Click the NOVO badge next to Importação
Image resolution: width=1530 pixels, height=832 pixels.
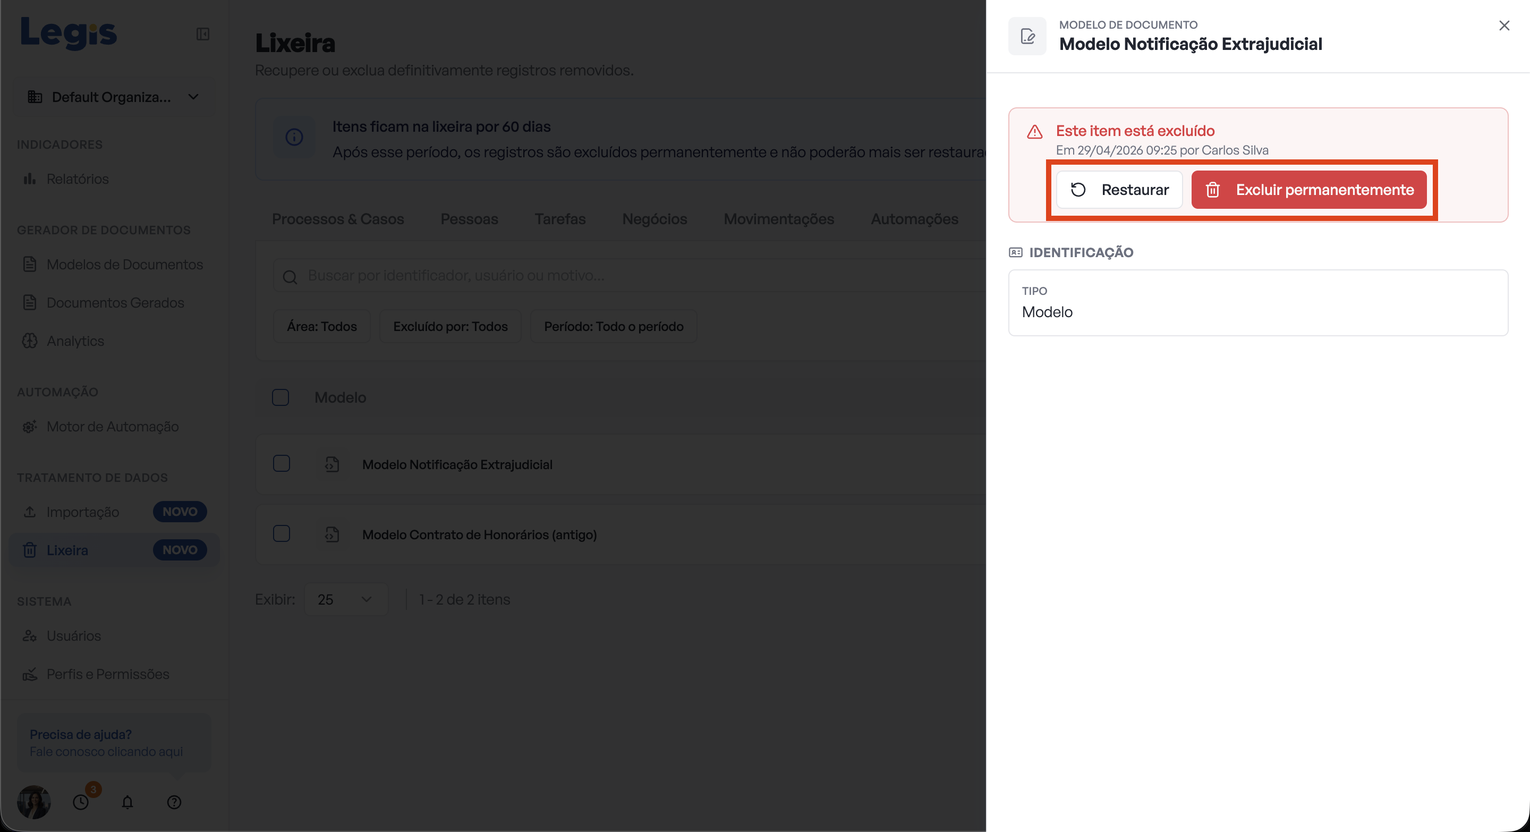[x=180, y=511]
